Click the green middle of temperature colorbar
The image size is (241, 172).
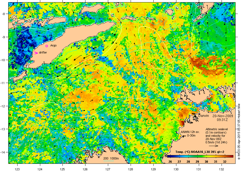(x=200, y=156)
